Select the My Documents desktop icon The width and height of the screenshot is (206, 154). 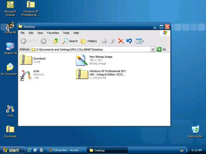click(x=9, y=69)
